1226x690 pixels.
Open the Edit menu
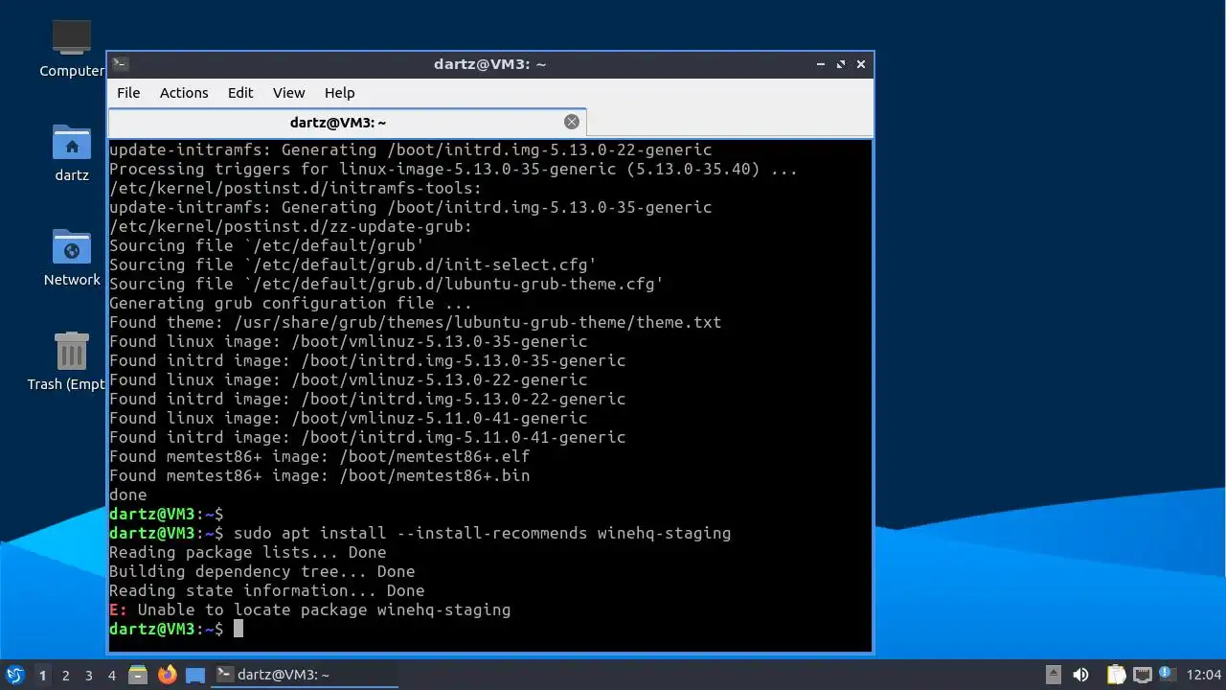click(240, 93)
